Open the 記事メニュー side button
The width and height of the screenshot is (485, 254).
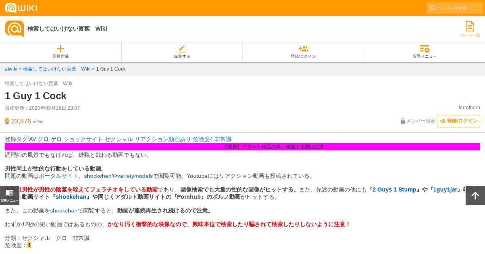[x=10, y=196]
